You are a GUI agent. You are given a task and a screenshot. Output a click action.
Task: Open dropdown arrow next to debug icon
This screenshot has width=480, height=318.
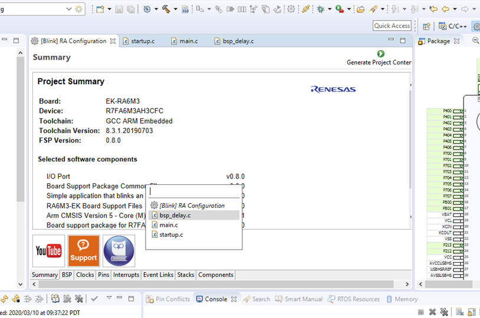coord(329,9)
